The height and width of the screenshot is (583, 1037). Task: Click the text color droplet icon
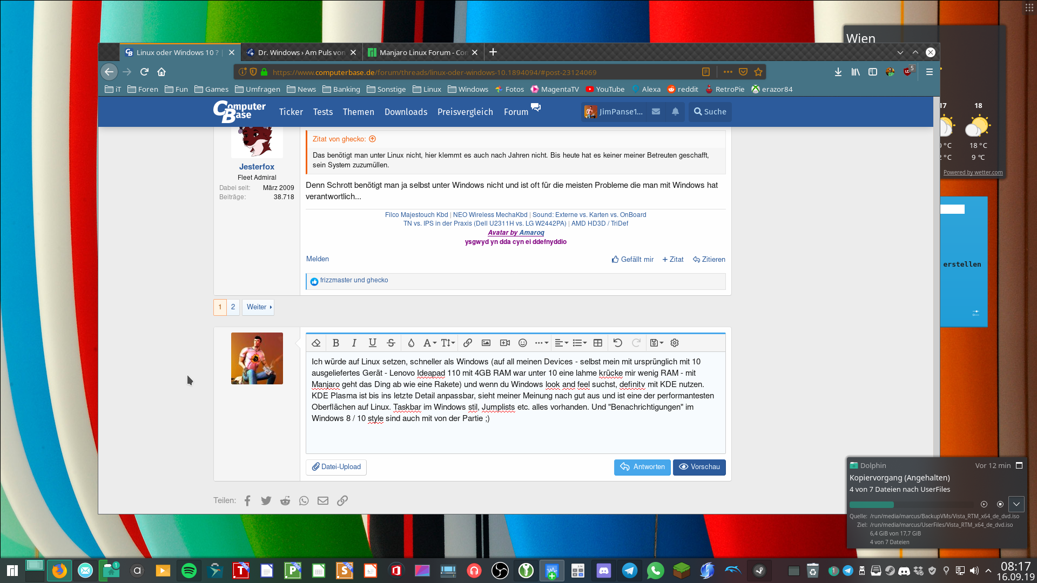pyautogui.click(x=411, y=343)
